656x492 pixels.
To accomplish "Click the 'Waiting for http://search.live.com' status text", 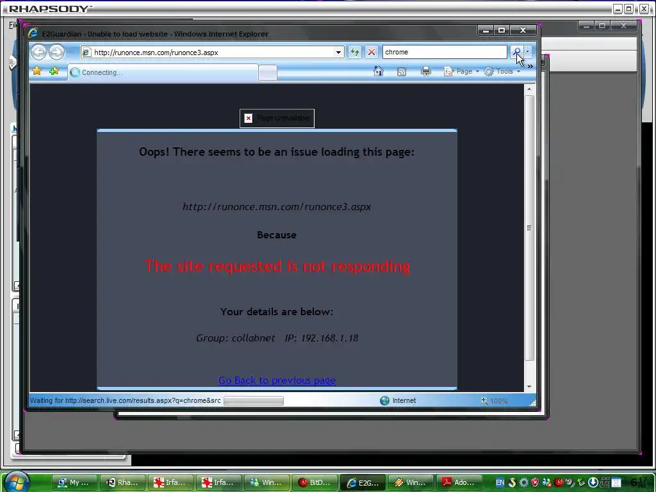I will pyautogui.click(x=126, y=401).
